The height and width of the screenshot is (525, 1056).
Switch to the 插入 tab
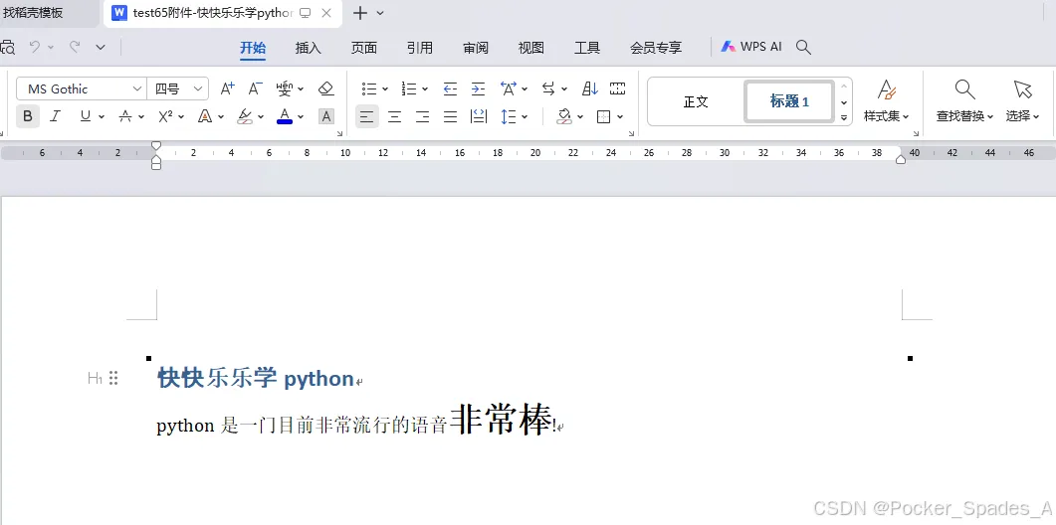point(309,48)
